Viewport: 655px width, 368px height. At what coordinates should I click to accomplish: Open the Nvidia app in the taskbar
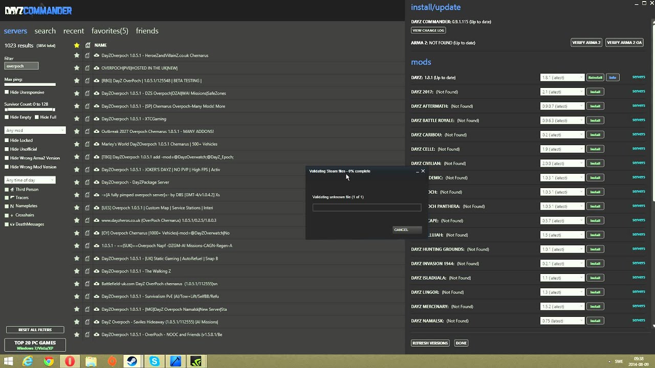[x=196, y=361]
